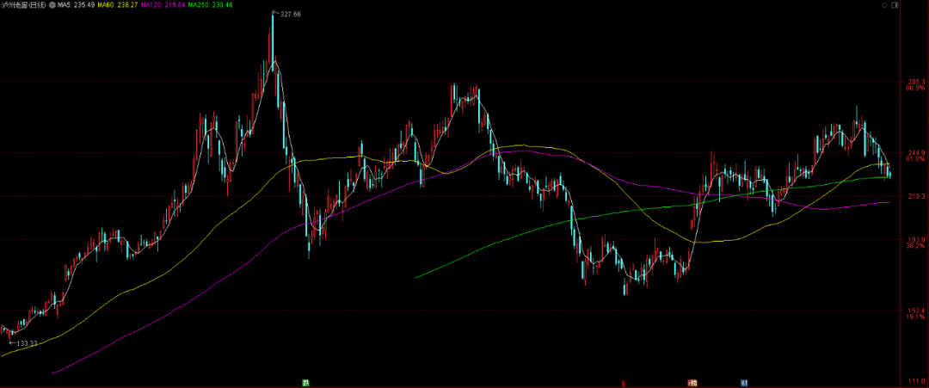Click the stock name title at top left
The image size is (929, 388).
click(x=25, y=5)
